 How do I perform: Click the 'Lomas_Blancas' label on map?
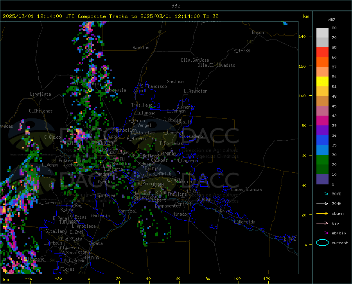(x=246, y=189)
